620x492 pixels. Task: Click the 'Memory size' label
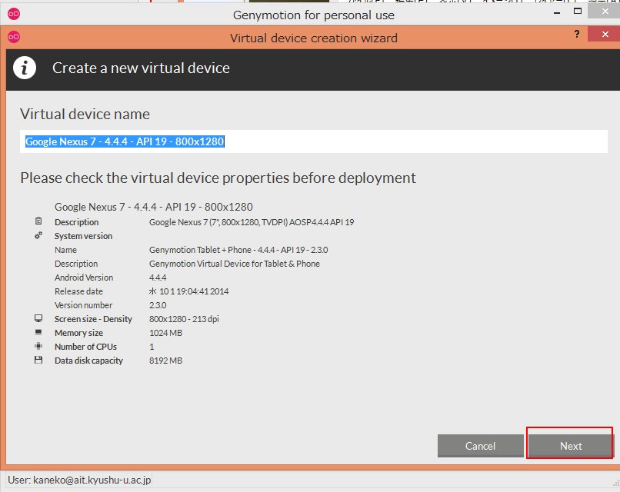point(78,333)
